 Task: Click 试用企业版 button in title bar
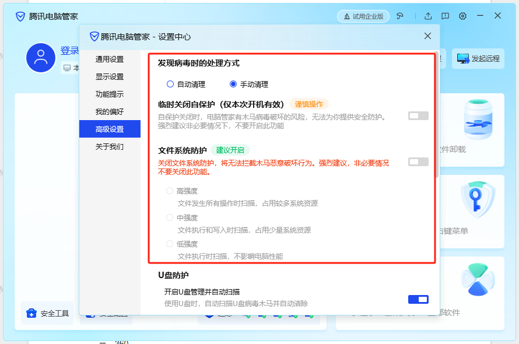363,16
